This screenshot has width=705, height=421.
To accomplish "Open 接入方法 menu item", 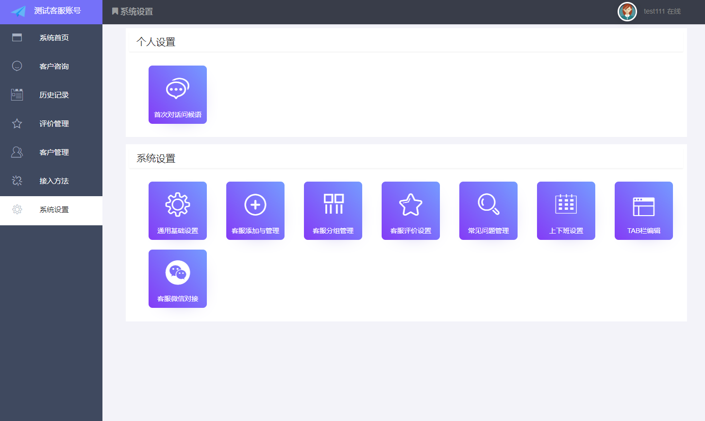I will coord(51,181).
